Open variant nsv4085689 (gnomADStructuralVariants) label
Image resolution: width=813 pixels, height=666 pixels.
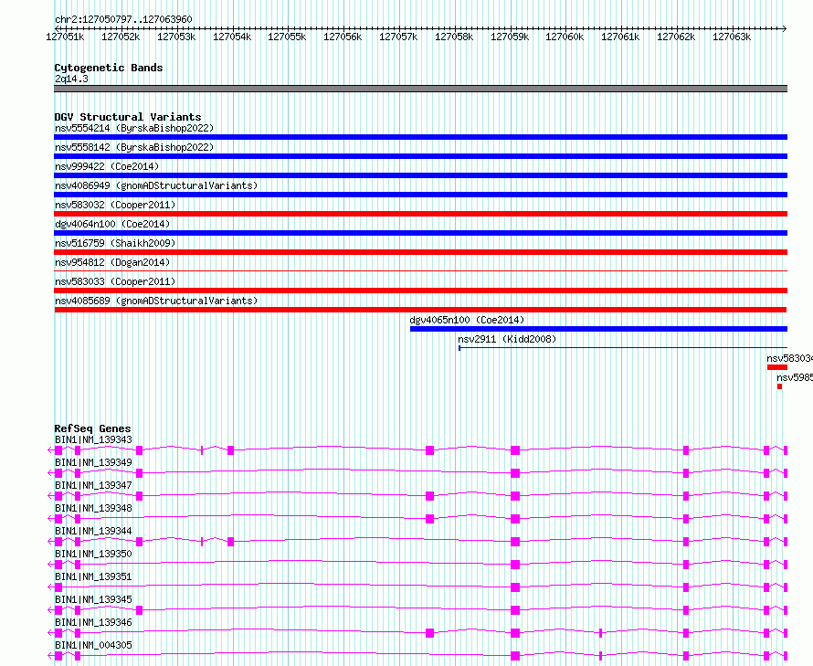[x=156, y=301]
